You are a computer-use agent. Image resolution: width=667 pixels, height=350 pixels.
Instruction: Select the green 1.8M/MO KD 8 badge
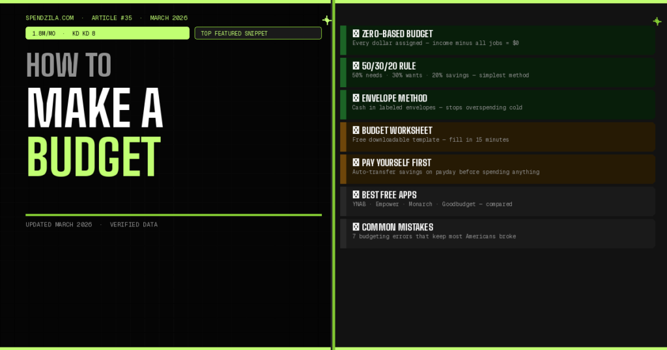click(107, 33)
